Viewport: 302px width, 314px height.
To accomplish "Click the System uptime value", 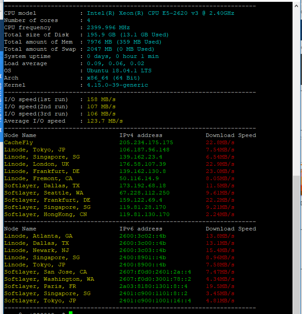I will [122, 56].
